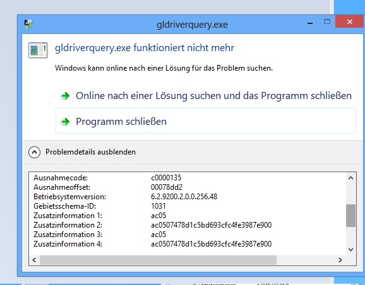Click the Problemdetails ausblenden label
Image resolution: width=365 pixels, height=285 pixels.
pyautogui.click(x=90, y=152)
